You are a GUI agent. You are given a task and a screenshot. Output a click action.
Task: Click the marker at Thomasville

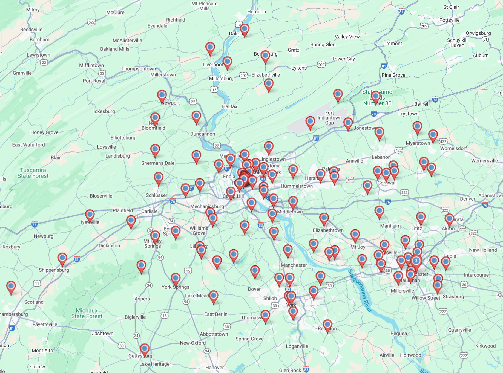265,316
